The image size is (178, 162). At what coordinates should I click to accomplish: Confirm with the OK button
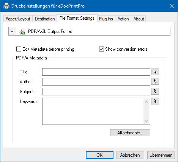99,155
